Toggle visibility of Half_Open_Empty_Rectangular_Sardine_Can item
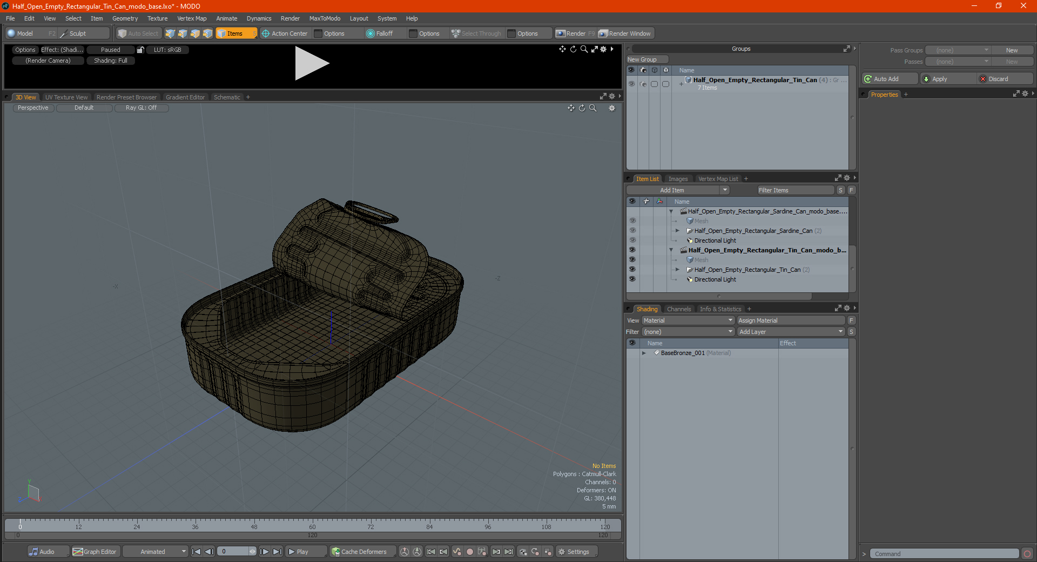 [x=632, y=231]
